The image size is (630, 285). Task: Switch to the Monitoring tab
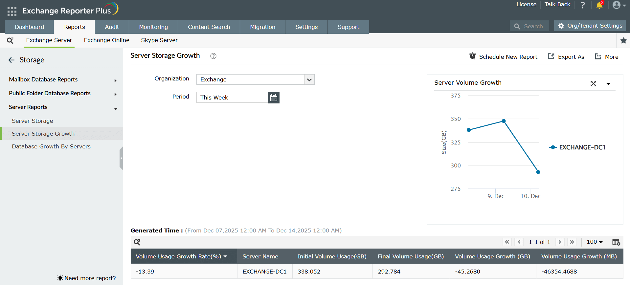coord(153,27)
